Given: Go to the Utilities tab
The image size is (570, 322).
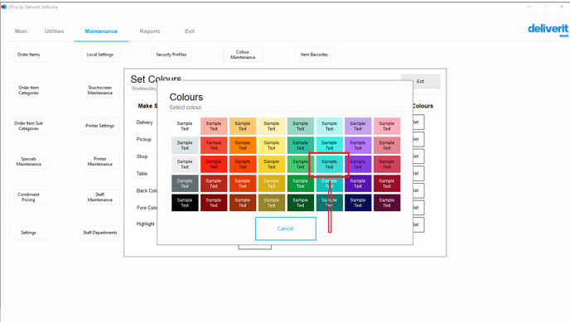Looking at the screenshot, I should point(54,31).
